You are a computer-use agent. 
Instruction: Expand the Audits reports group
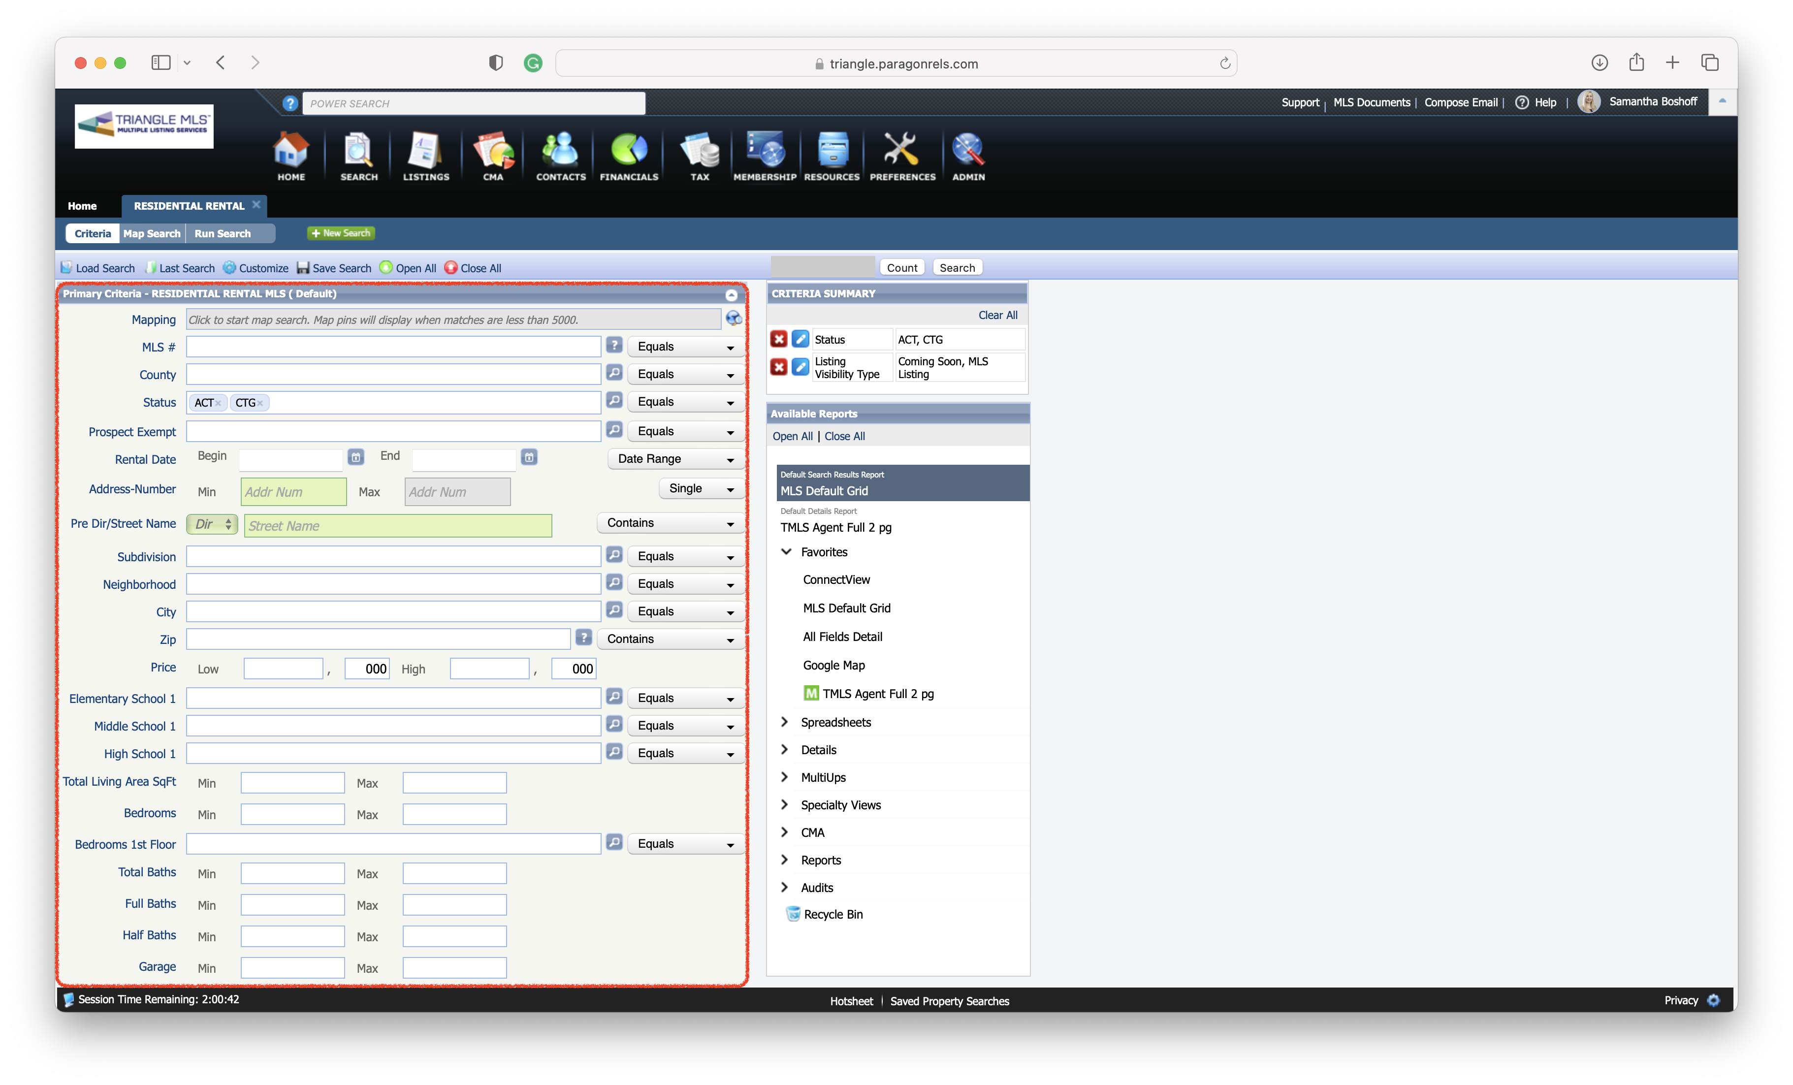coord(785,887)
